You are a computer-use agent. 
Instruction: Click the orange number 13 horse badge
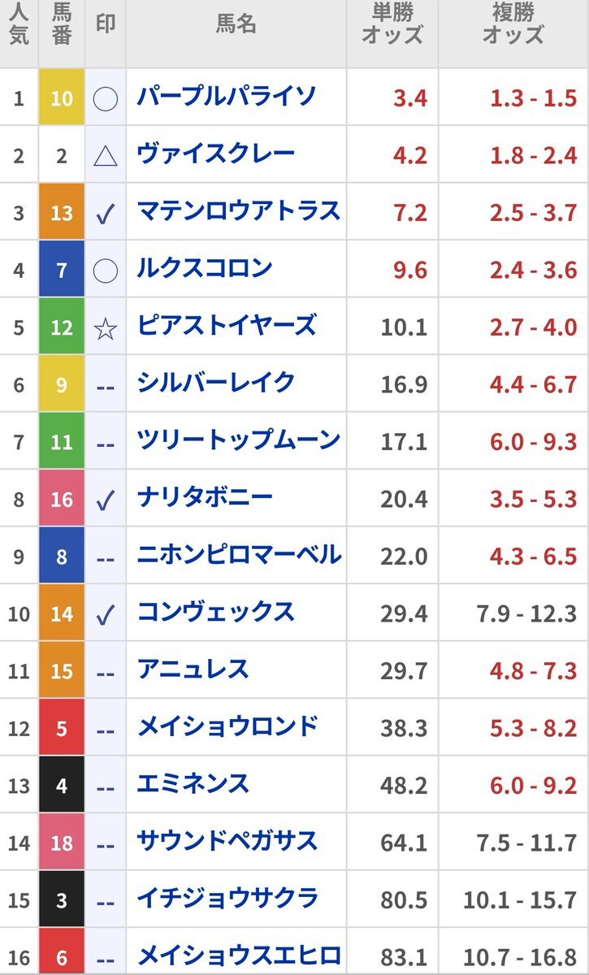pos(62,213)
